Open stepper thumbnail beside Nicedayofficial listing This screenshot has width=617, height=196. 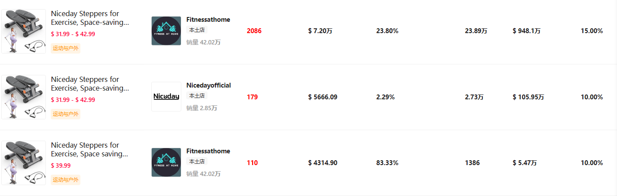tap(24, 97)
